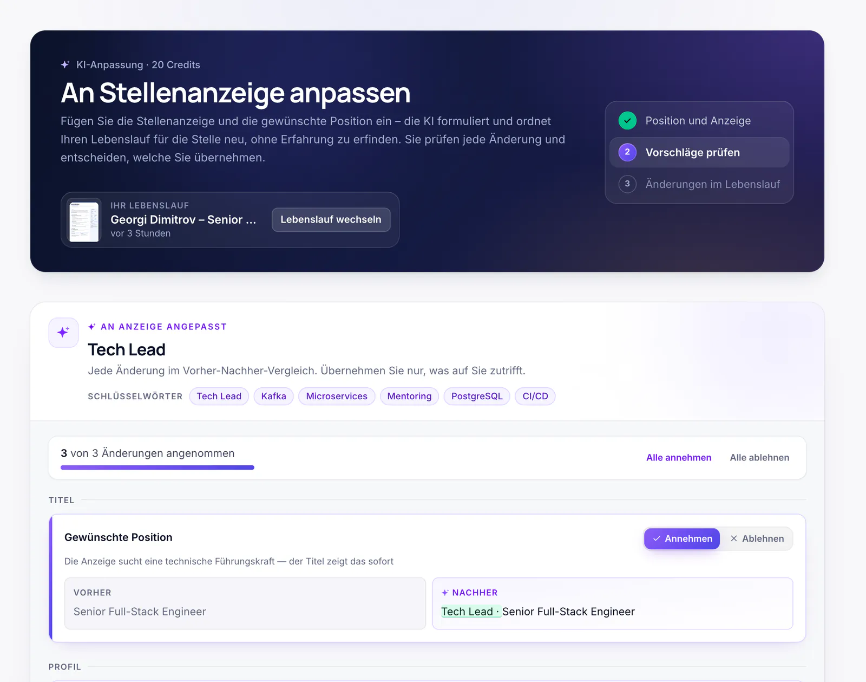866x682 pixels.
Task: Open the resume thumbnail preview
Action: (84, 220)
